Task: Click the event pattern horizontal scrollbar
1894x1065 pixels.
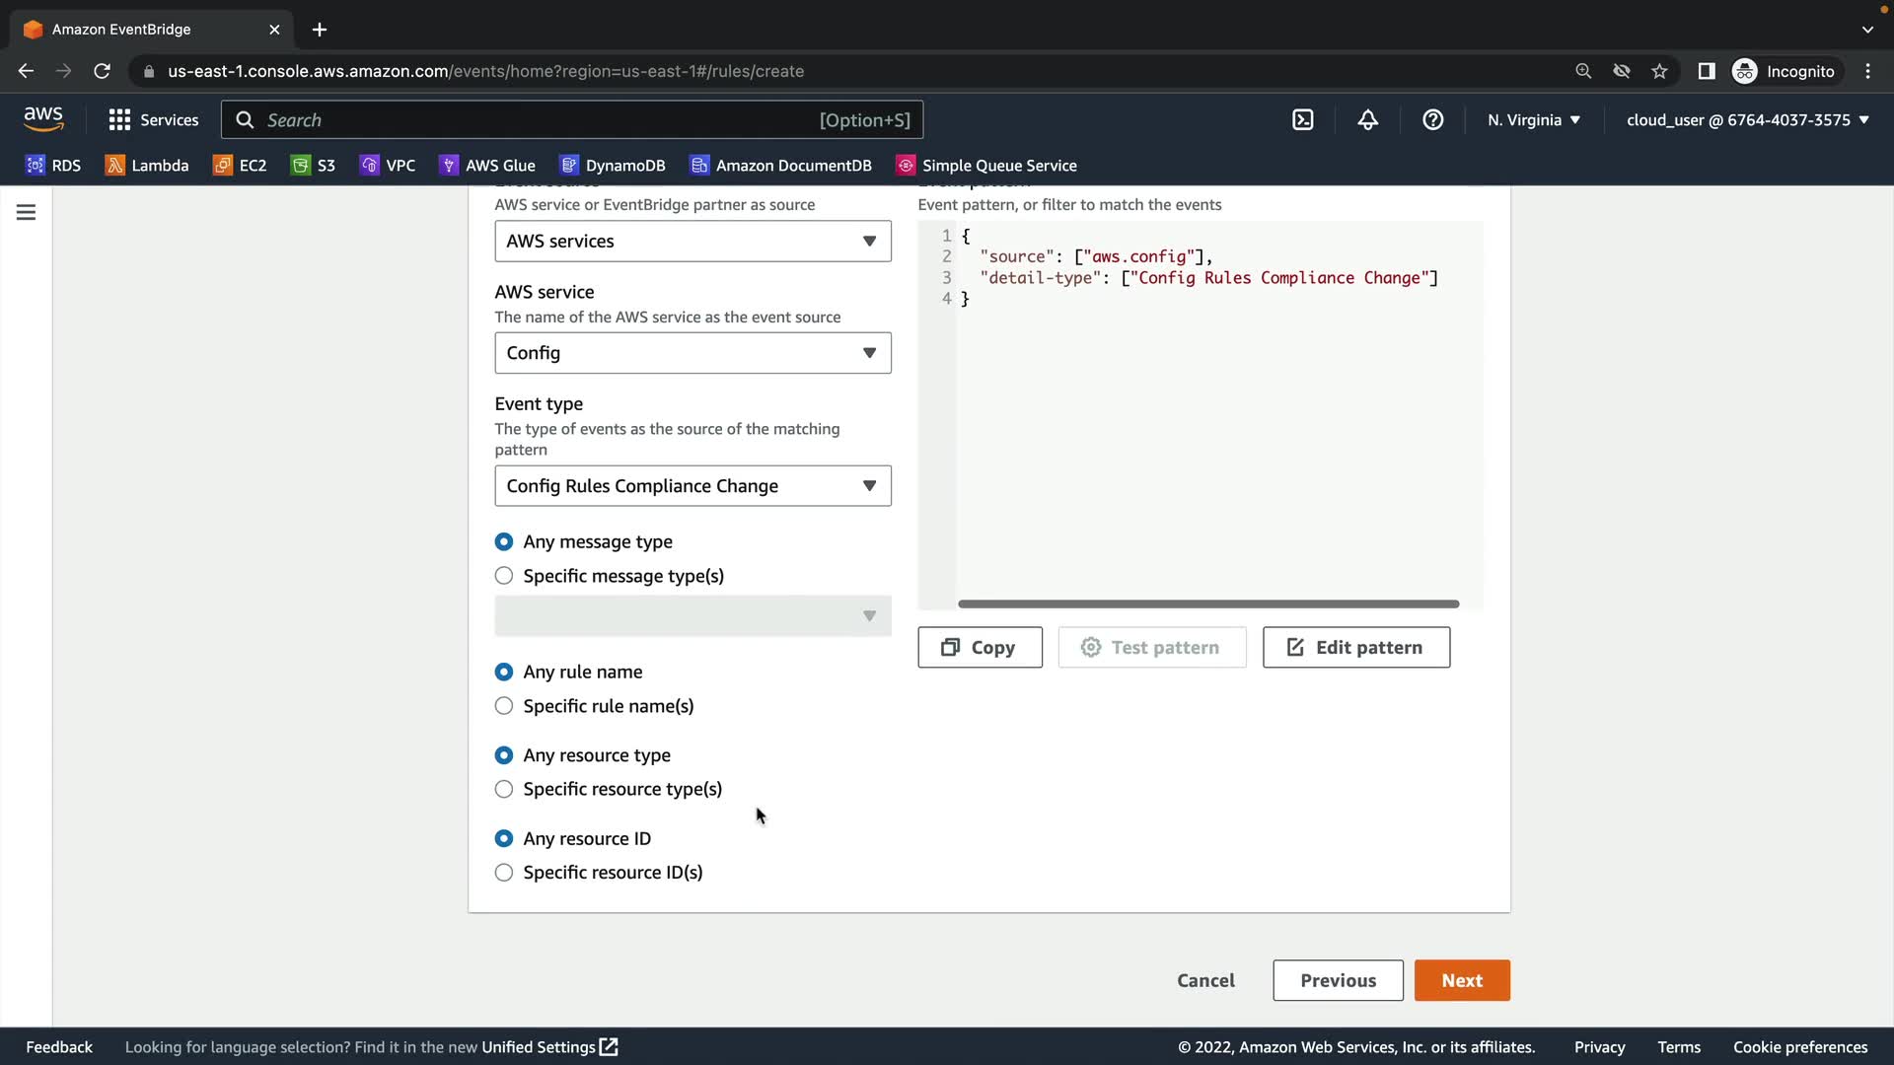Action: (x=1207, y=603)
